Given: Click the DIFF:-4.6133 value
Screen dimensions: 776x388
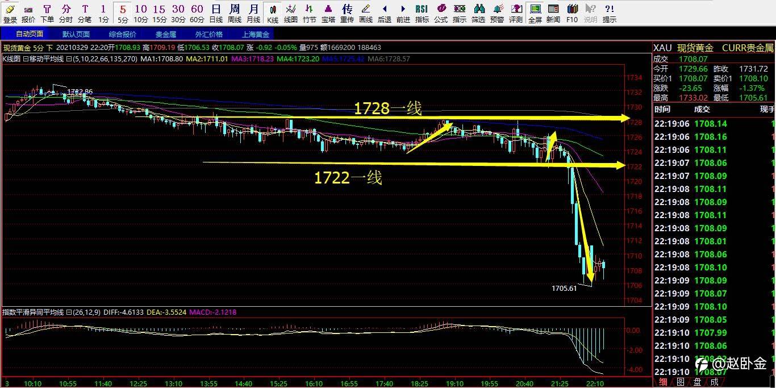Looking at the screenshot, I should coord(124,312).
